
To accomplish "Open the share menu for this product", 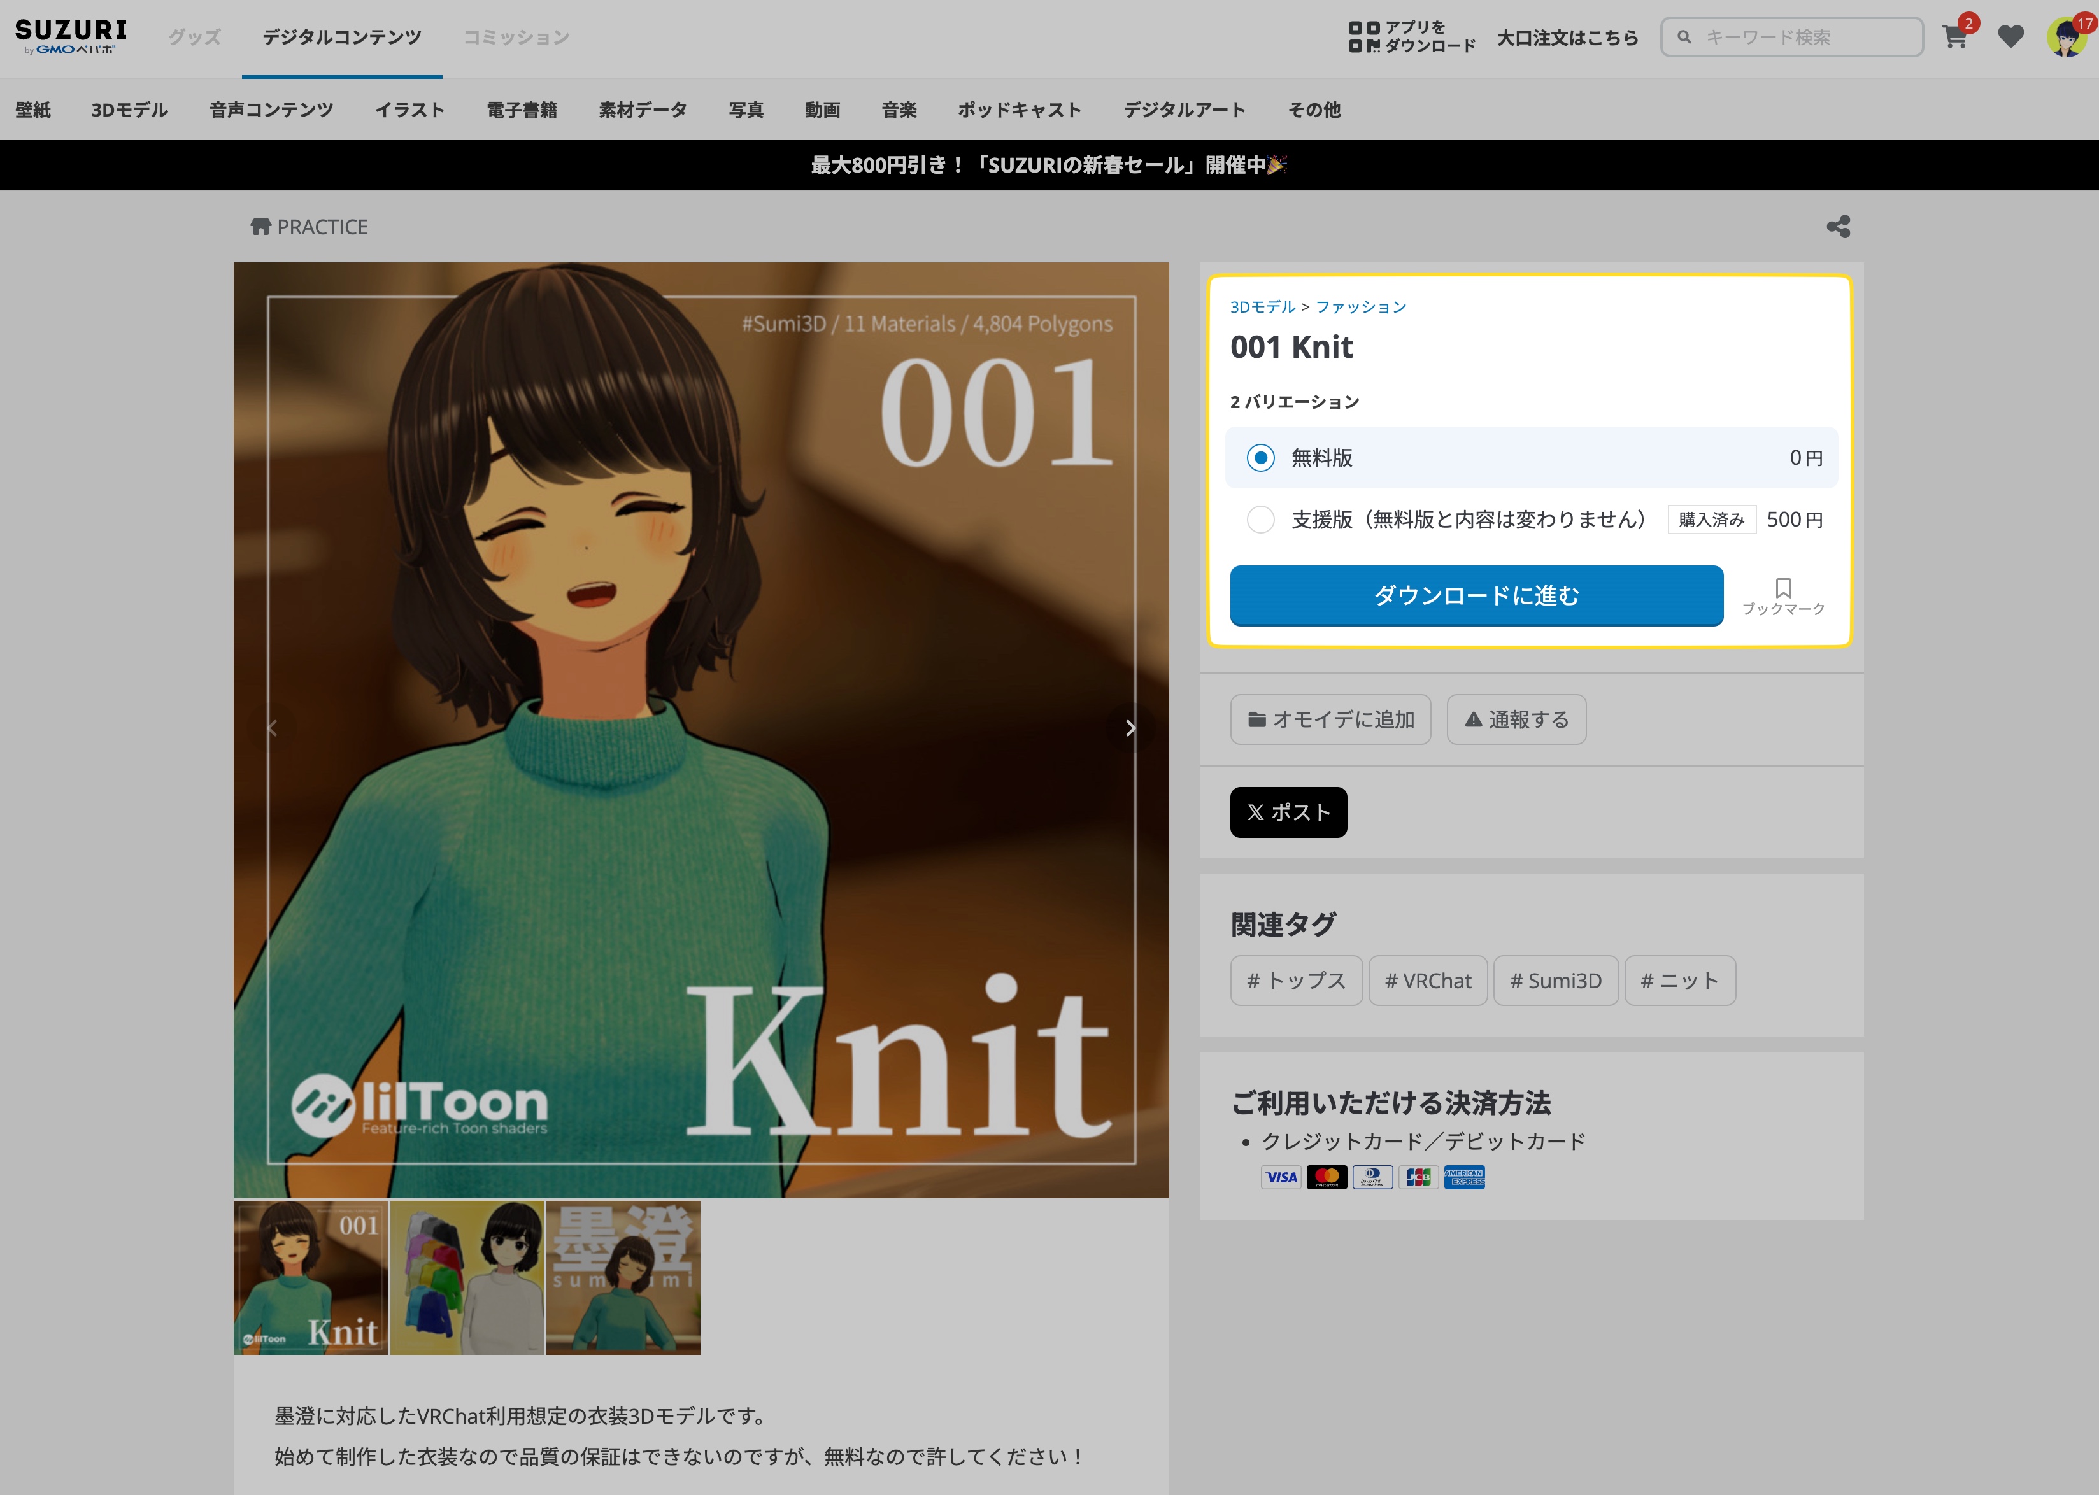I will point(1837,227).
